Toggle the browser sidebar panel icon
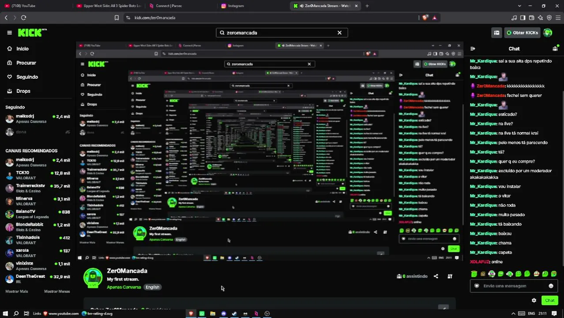The image size is (564, 318). 523,18
